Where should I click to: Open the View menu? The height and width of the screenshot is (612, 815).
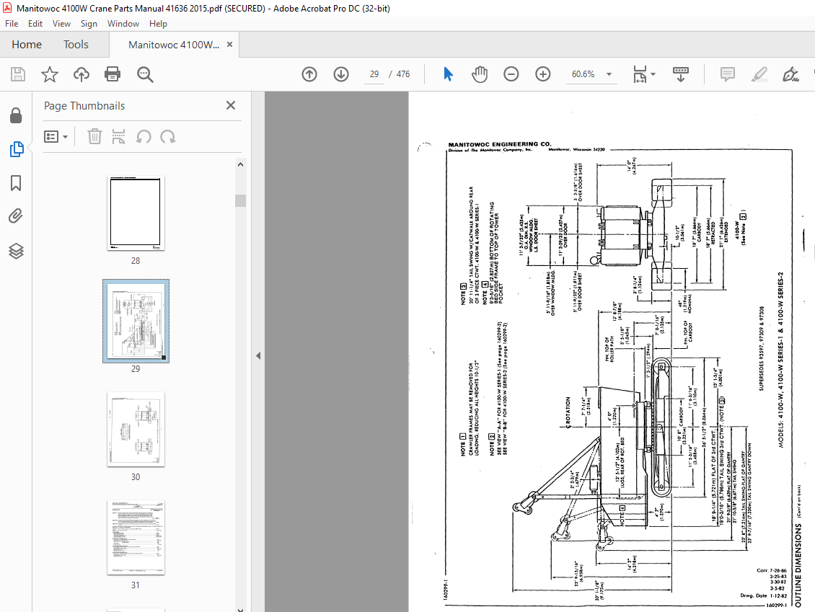click(x=61, y=23)
